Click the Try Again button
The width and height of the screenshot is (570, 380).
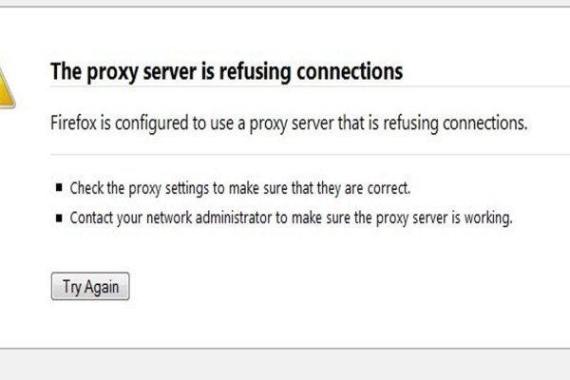pos(89,287)
